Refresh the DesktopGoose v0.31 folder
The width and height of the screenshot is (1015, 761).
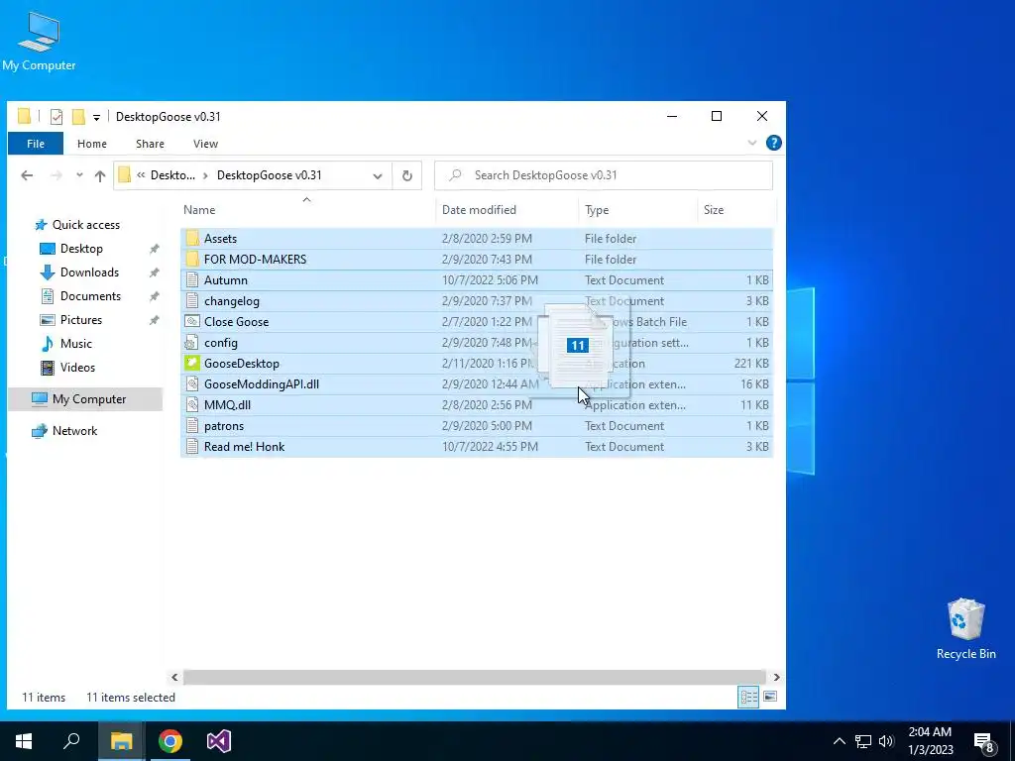coord(407,175)
